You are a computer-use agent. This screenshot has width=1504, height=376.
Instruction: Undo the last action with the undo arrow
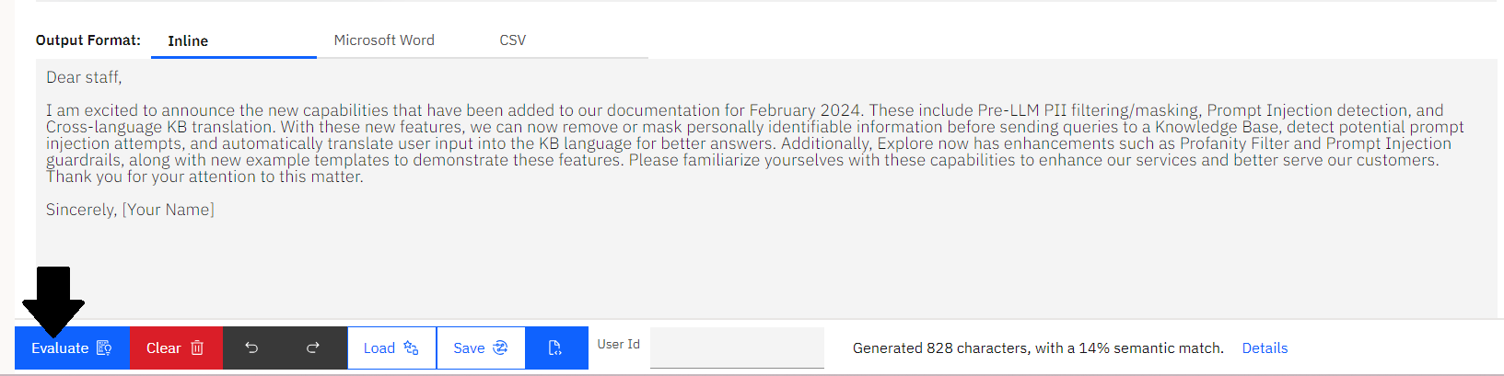pyautogui.click(x=251, y=348)
